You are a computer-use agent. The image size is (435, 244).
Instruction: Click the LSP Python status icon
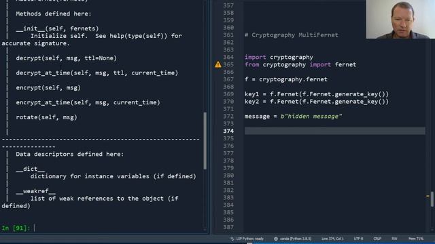(x=232, y=239)
